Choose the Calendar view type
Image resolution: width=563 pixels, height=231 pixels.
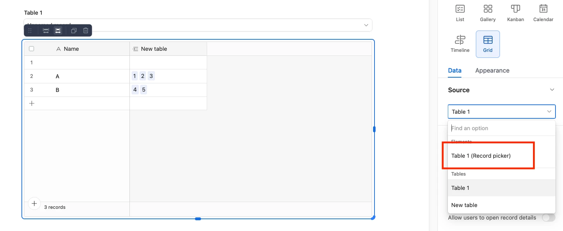(x=543, y=13)
